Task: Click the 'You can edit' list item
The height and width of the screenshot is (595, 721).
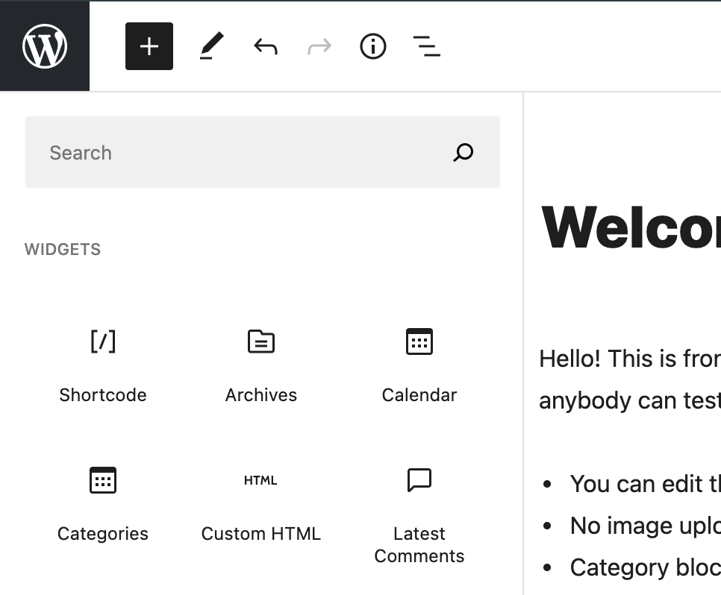Action: pyautogui.click(x=645, y=484)
